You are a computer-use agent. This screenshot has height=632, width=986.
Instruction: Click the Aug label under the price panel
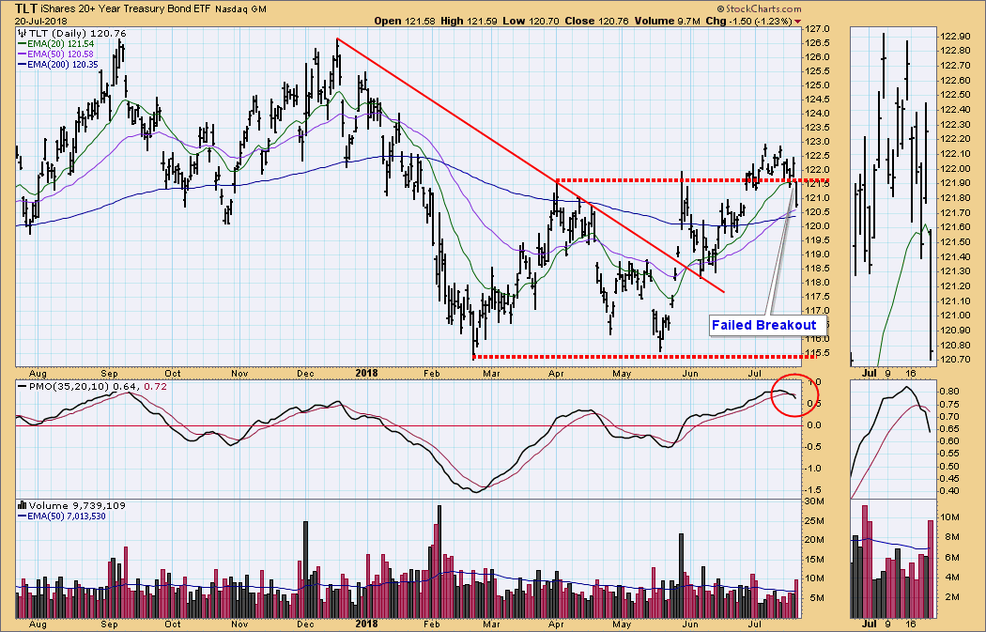tap(38, 373)
